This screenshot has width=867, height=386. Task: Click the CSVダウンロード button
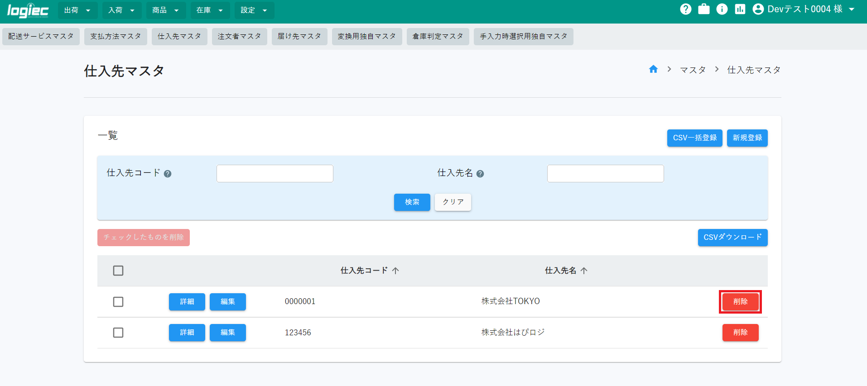click(x=733, y=238)
